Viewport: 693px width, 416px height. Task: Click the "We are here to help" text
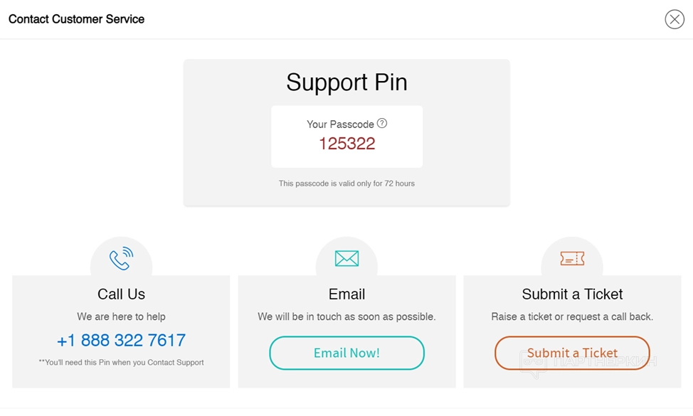(121, 316)
